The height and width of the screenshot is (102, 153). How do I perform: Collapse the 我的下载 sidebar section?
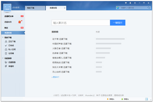pos(3,38)
